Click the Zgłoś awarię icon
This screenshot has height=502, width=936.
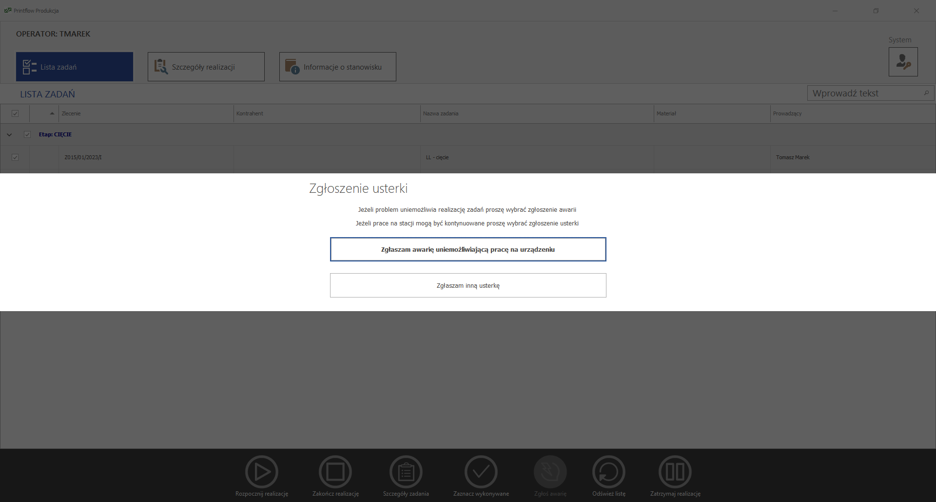(550, 472)
